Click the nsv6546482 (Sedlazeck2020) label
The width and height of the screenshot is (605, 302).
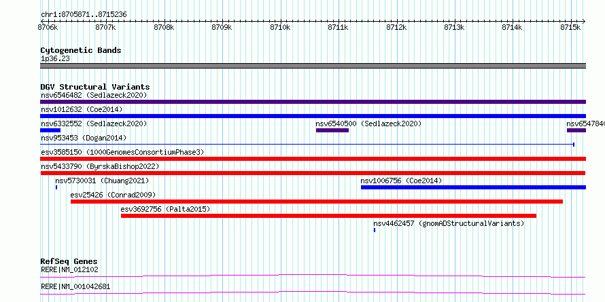point(94,95)
